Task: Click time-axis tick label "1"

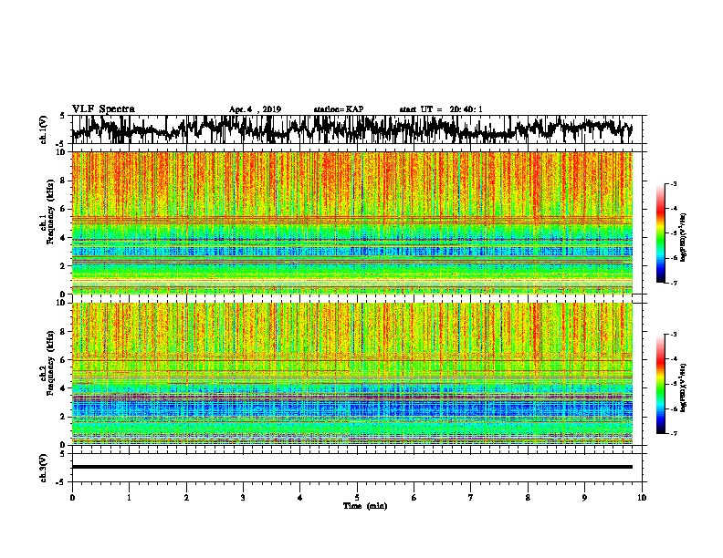Action: [x=129, y=498]
